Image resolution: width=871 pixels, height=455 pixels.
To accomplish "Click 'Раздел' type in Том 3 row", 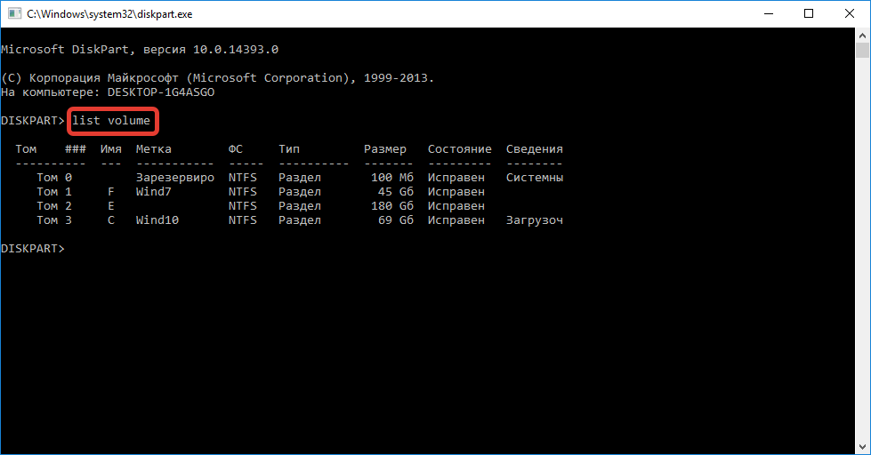I will (300, 220).
